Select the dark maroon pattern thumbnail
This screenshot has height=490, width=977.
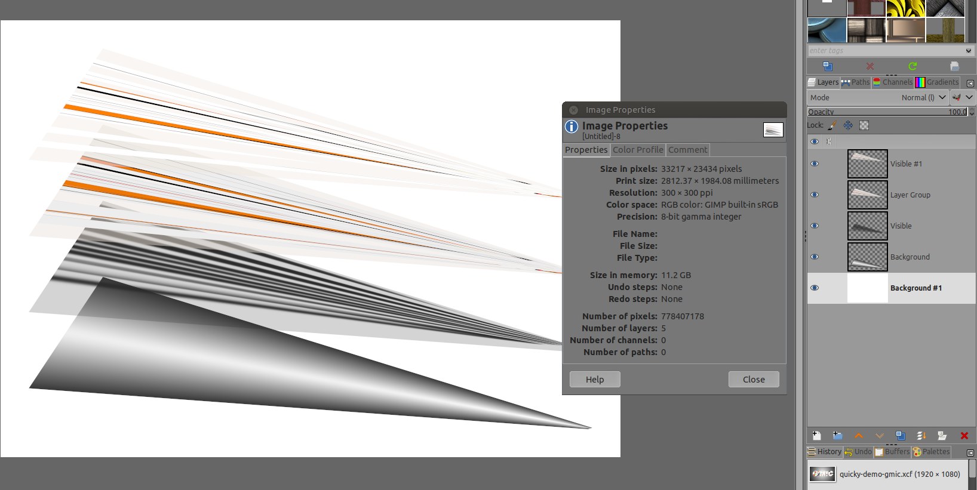(x=867, y=8)
